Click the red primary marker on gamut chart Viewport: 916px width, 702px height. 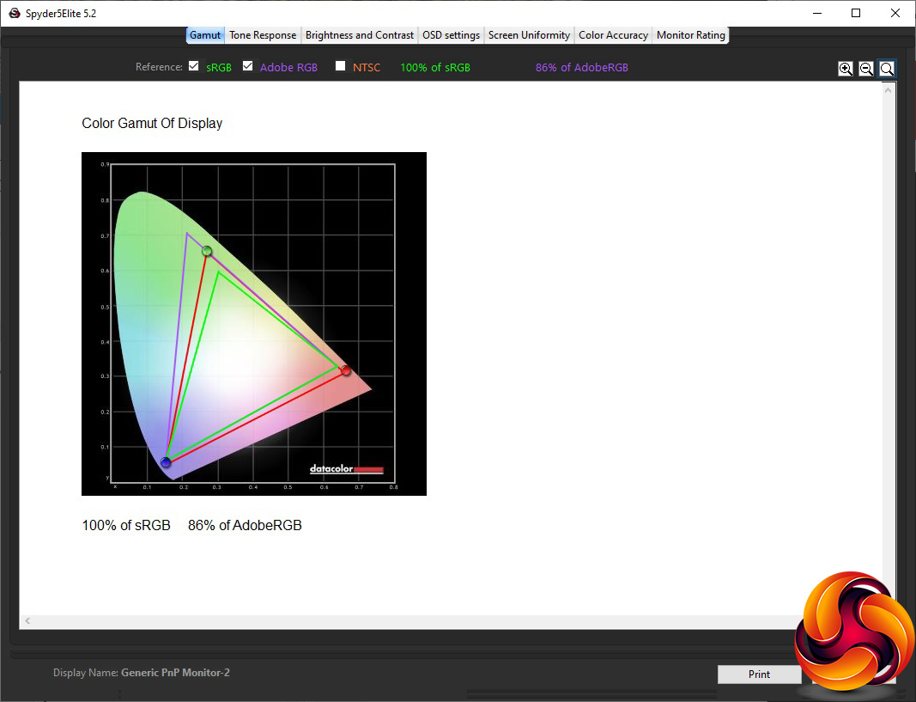pyautogui.click(x=346, y=370)
